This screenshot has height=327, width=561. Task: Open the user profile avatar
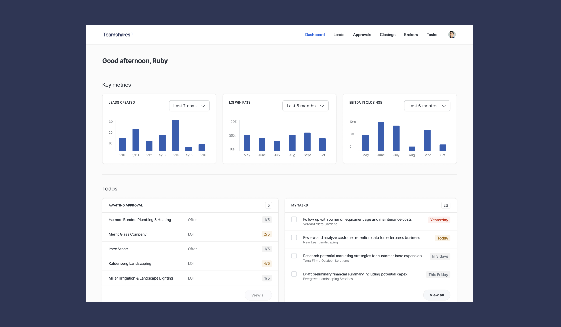[x=452, y=35]
